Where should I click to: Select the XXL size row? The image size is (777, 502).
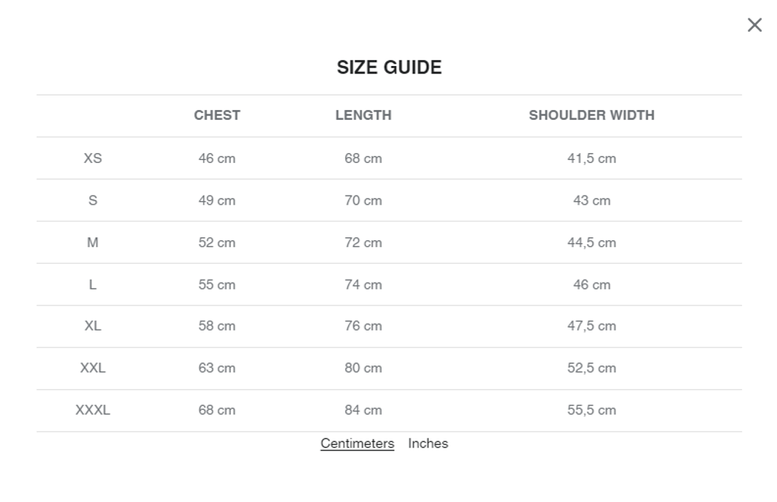pyautogui.click(x=93, y=368)
